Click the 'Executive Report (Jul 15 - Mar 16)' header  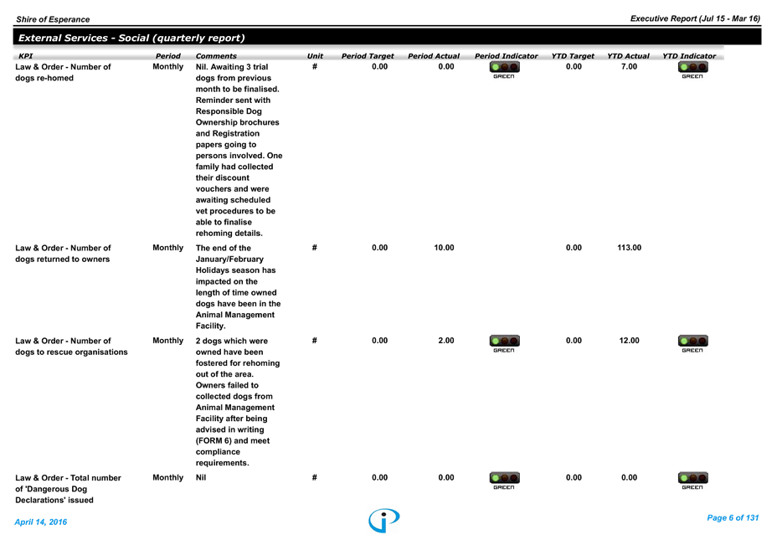click(x=695, y=18)
